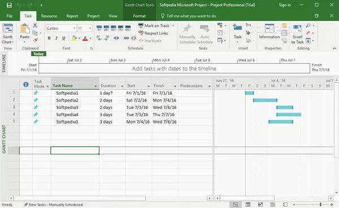The image size is (339, 208).
Task: Open Duration column filter dropdown
Action: point(122,86)
